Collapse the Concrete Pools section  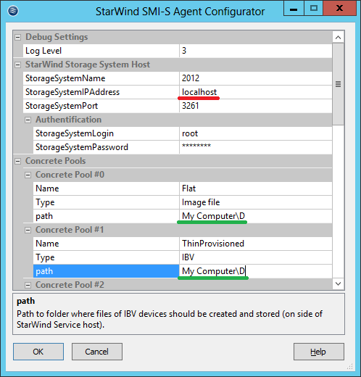[17, 161]
